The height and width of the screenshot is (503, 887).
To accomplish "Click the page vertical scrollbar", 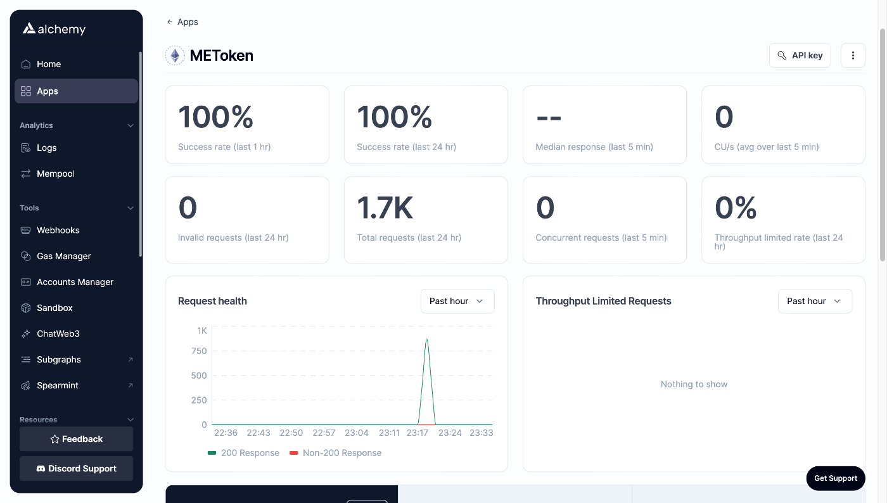I will click(882, 144).
